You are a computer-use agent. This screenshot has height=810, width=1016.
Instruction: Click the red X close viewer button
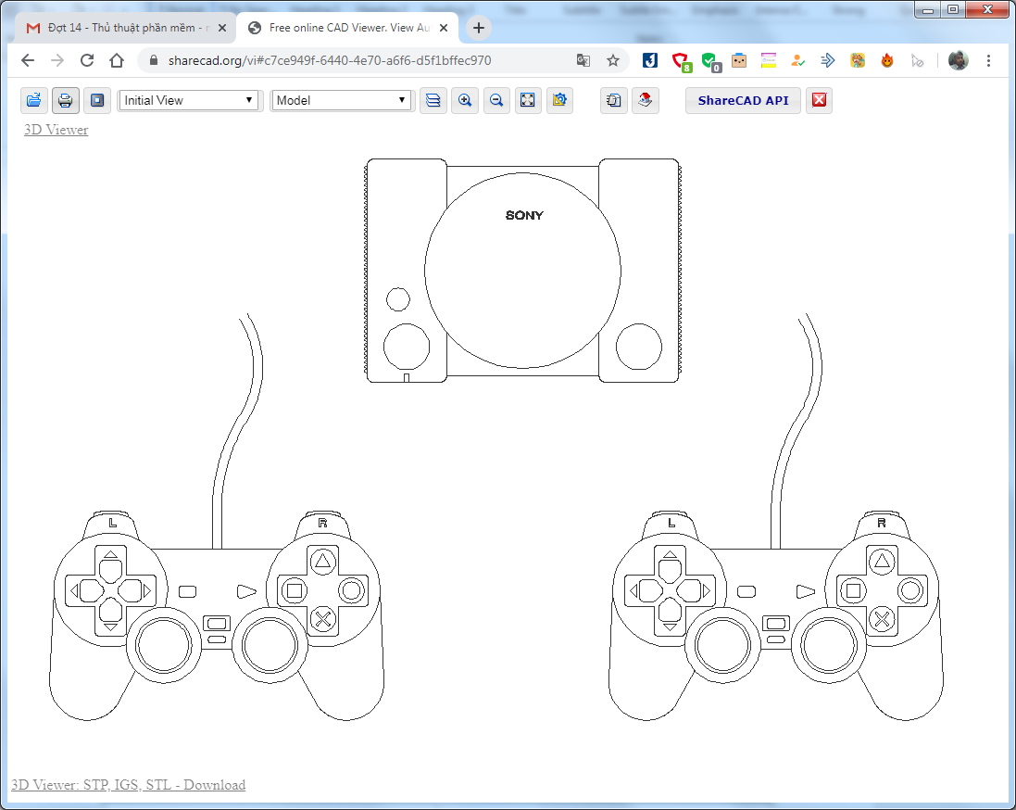[x=819, y=100]
